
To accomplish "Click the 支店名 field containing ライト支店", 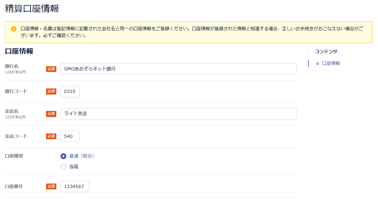I will (x=178, y=114).
